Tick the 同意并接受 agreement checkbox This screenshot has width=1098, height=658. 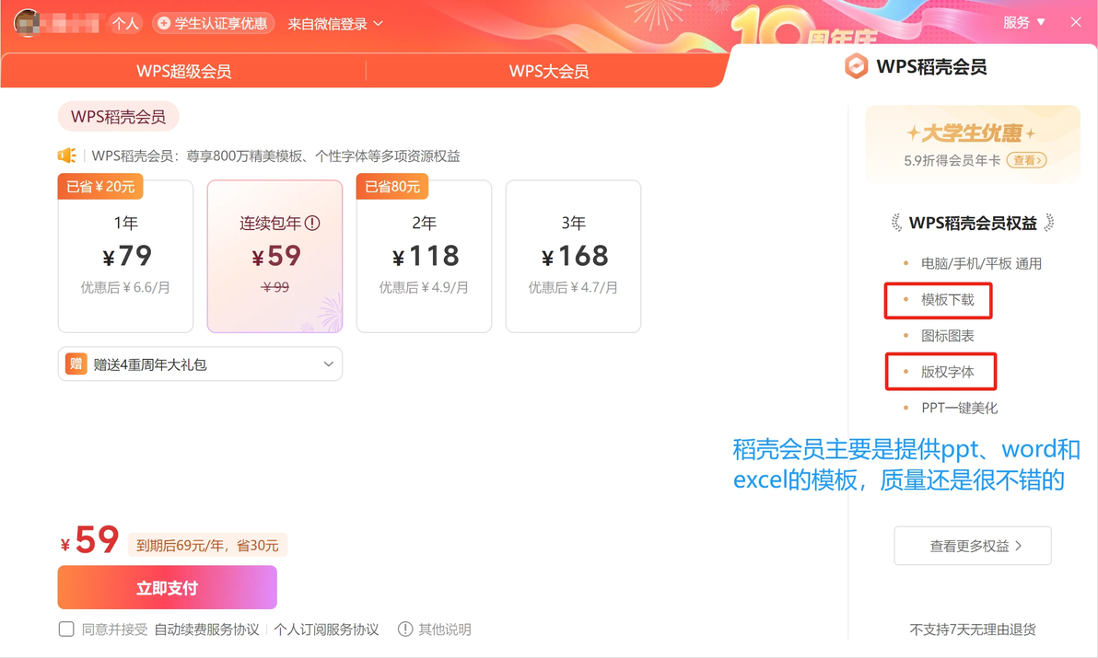click(x=66, y=629)
